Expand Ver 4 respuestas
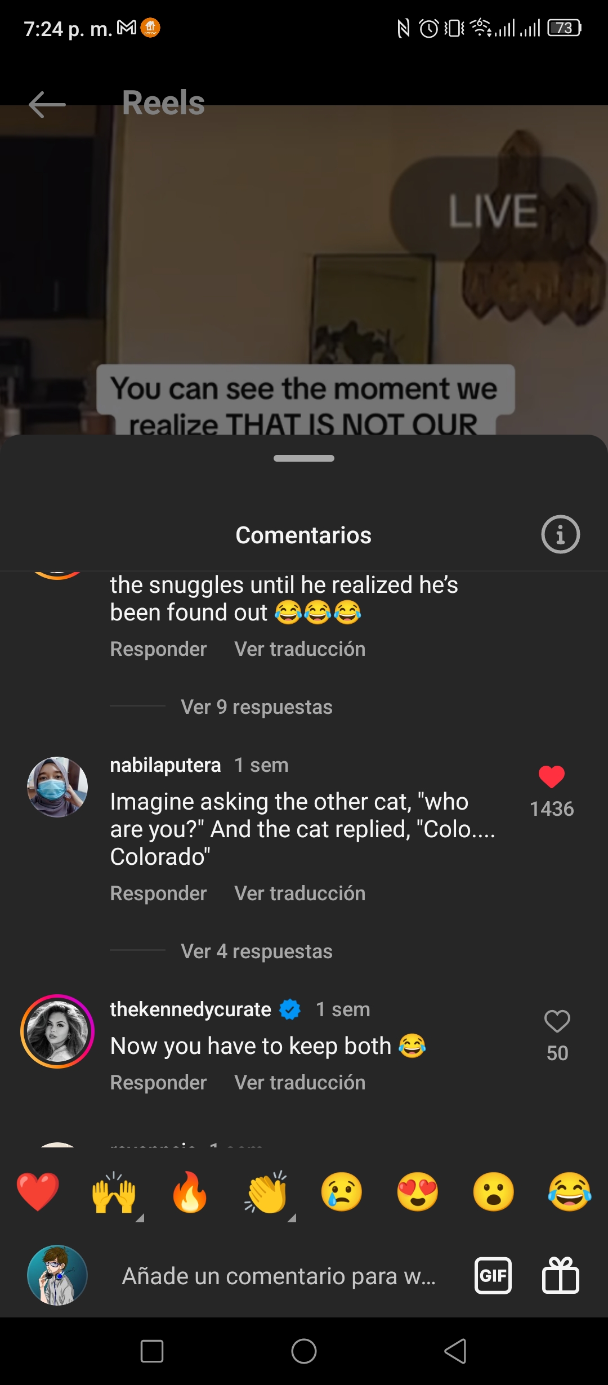608x1385 pixels. pos(257,951)
